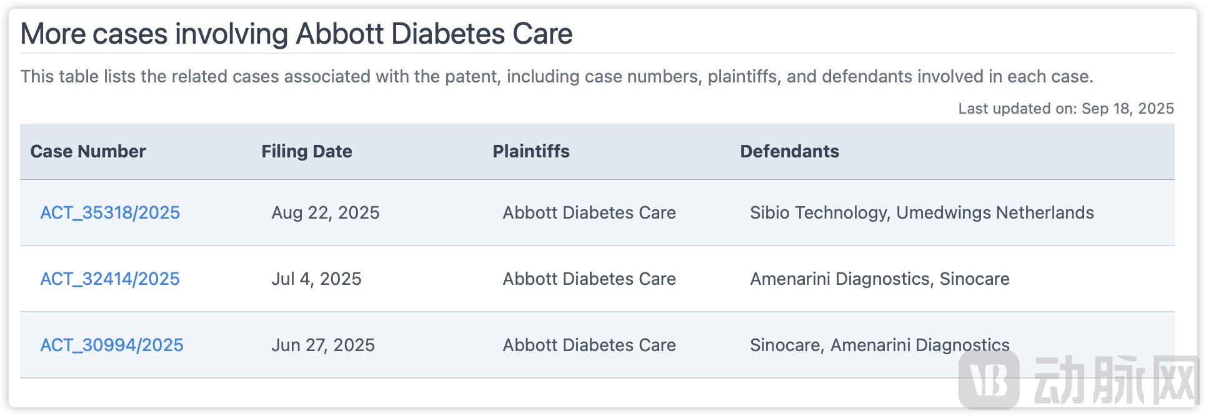Click Amenarini Diagnostics, Sinocare defendants cell

pos(880,279)
